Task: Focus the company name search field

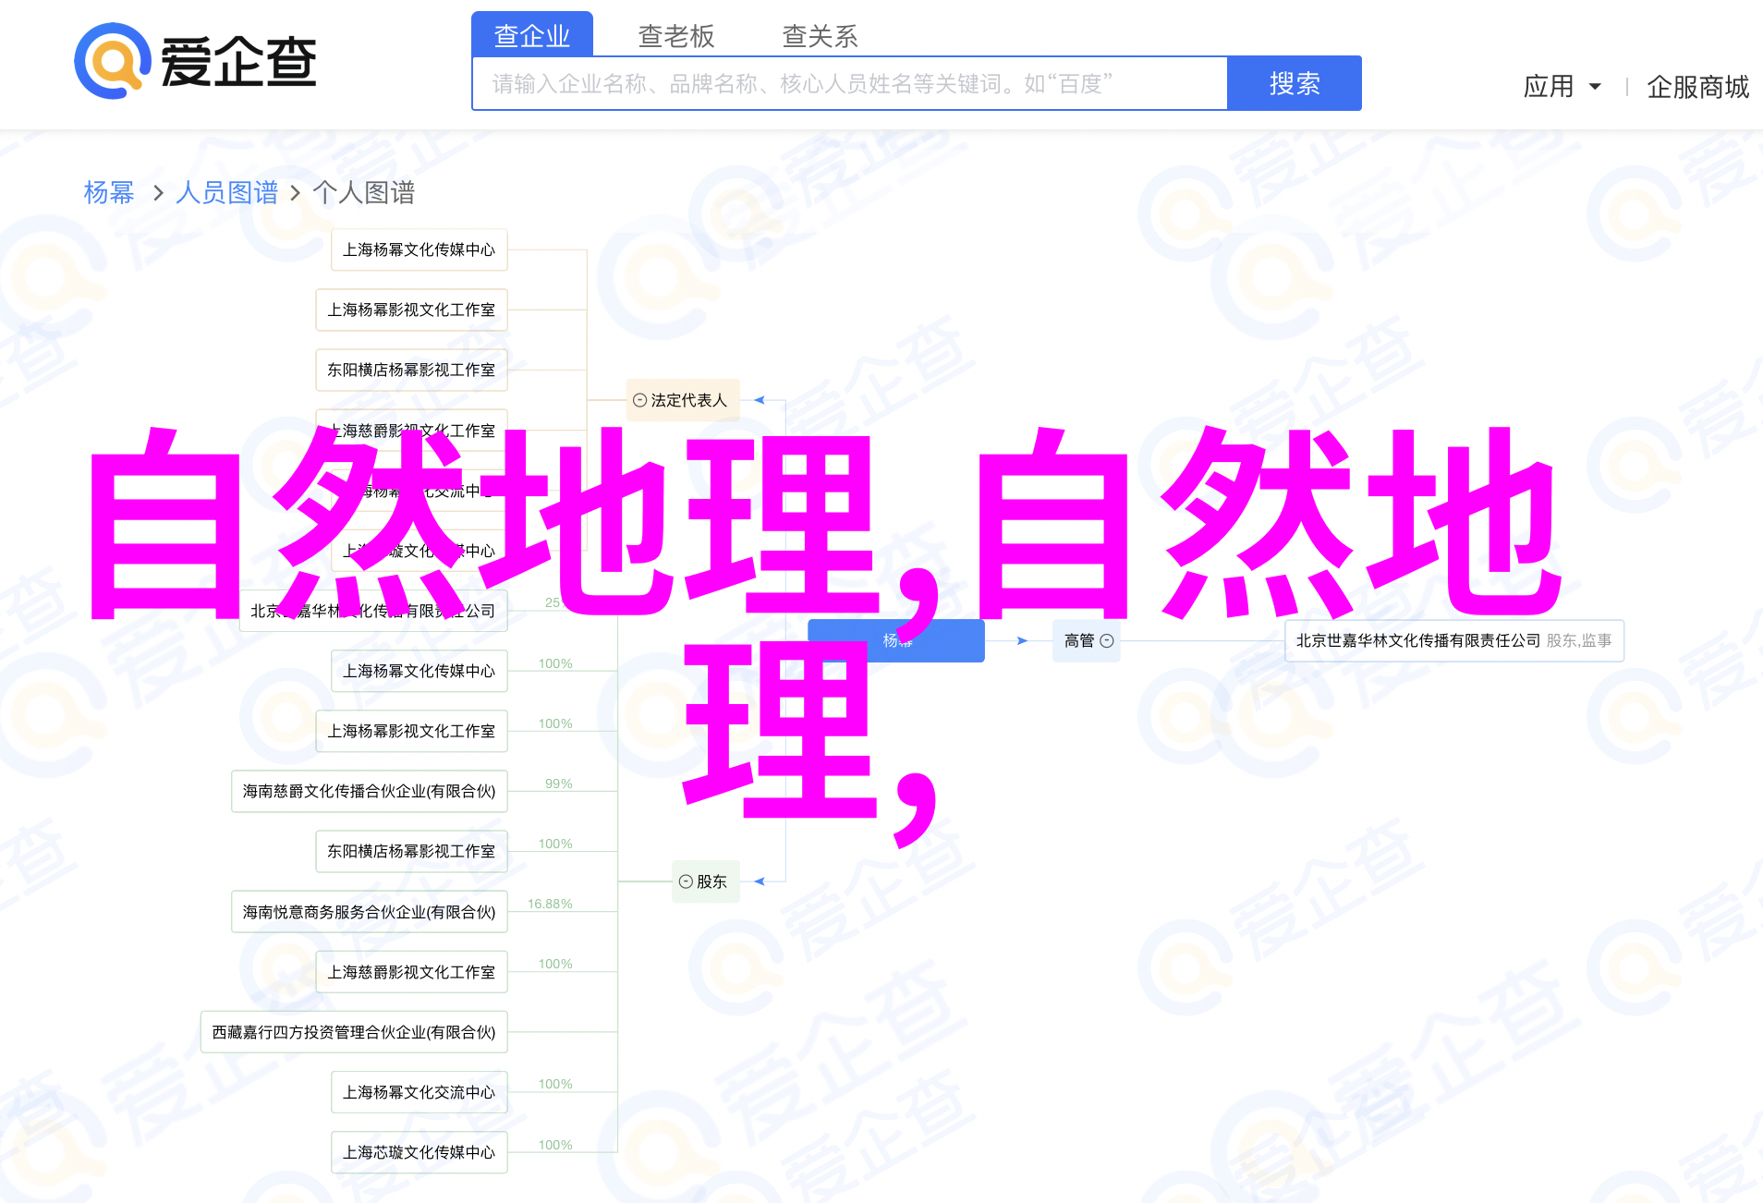Action: click(850, 84)
